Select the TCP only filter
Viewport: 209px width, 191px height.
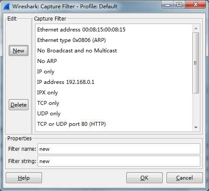click(114, 103)
